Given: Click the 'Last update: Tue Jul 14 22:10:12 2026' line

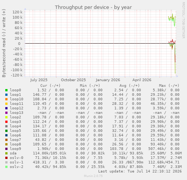Looking at the screenshot, I should [x=140, y=171].
